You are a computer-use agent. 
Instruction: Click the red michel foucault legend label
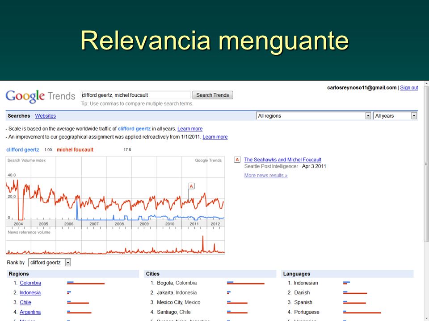tap(75, 150)
